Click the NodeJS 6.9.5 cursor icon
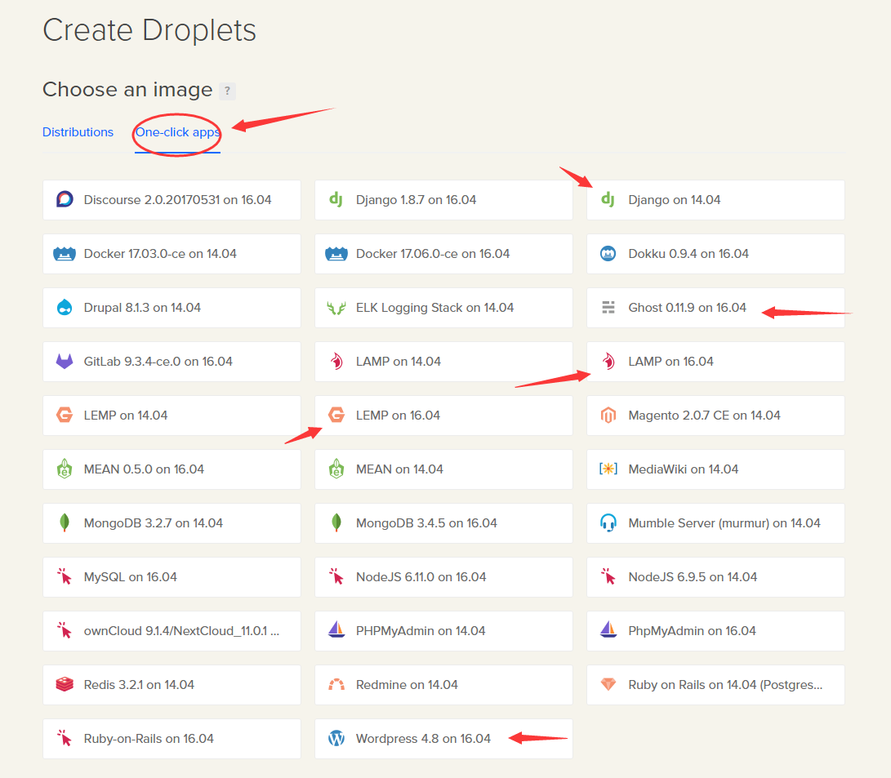The width and height of the screenshot is (891, 778). pos(608,576)
